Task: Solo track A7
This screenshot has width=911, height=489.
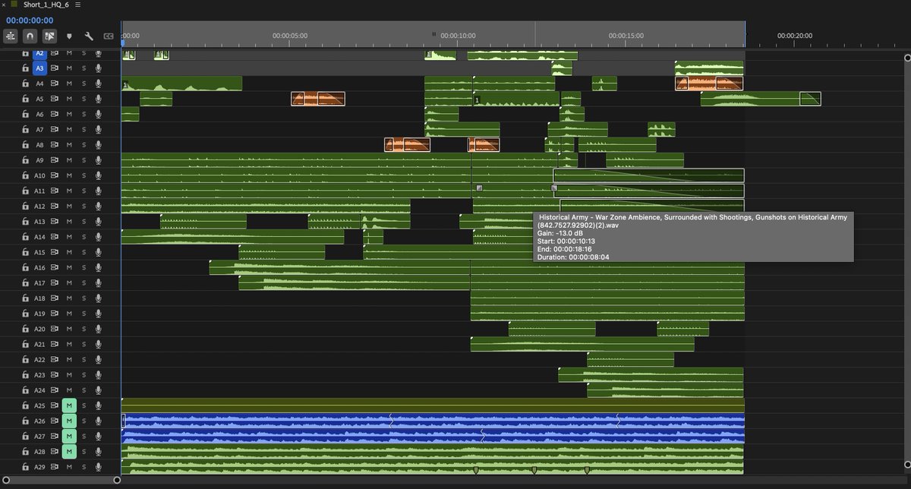Action: (x=84, y=129)
